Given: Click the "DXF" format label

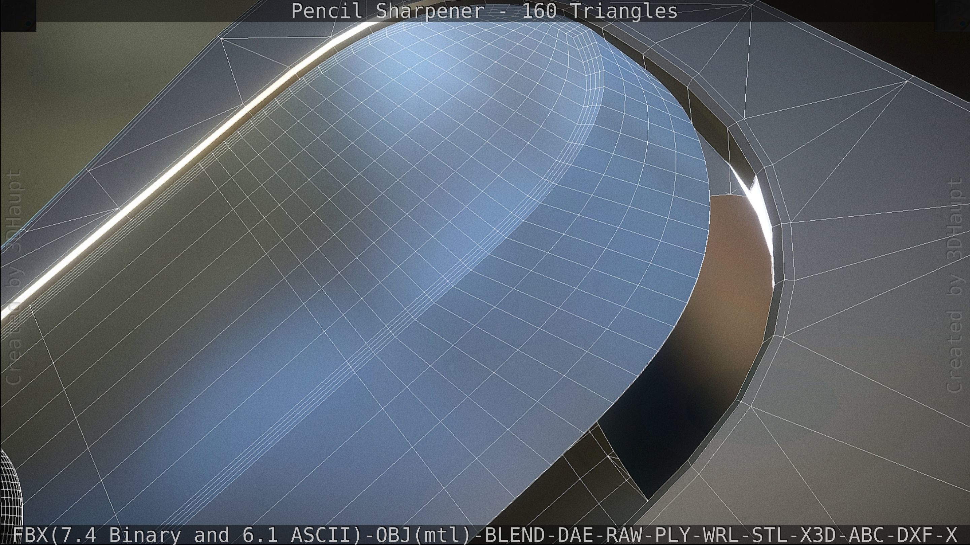Looking at the screenshot, I should click(x=915, y=535).
